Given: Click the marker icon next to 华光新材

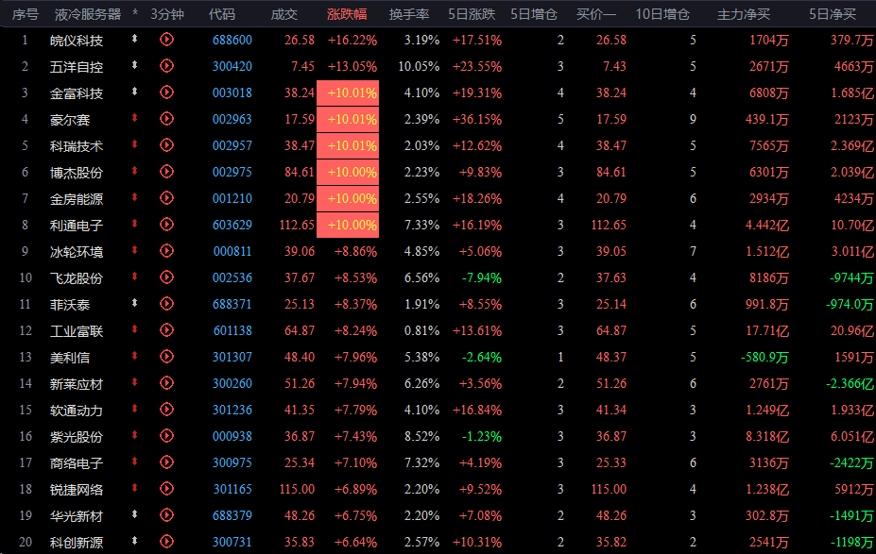Looking at the screenshot, I should pyautogui.click(x=134, y=513).
